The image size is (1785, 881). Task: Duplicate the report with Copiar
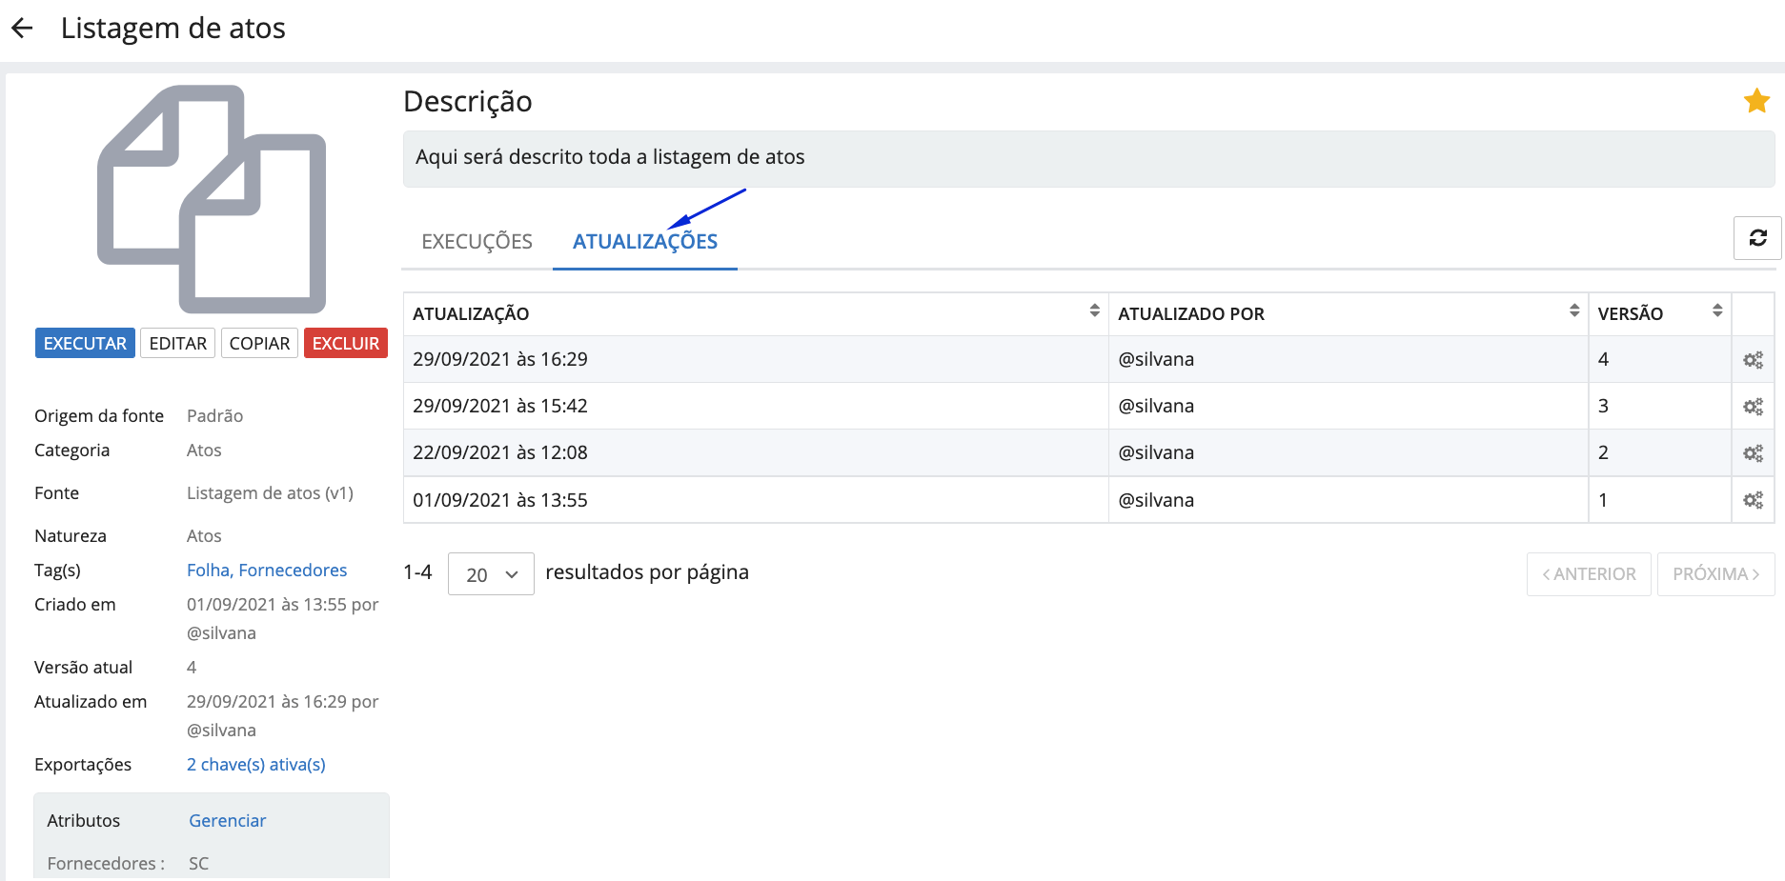(x=259, y=343)
